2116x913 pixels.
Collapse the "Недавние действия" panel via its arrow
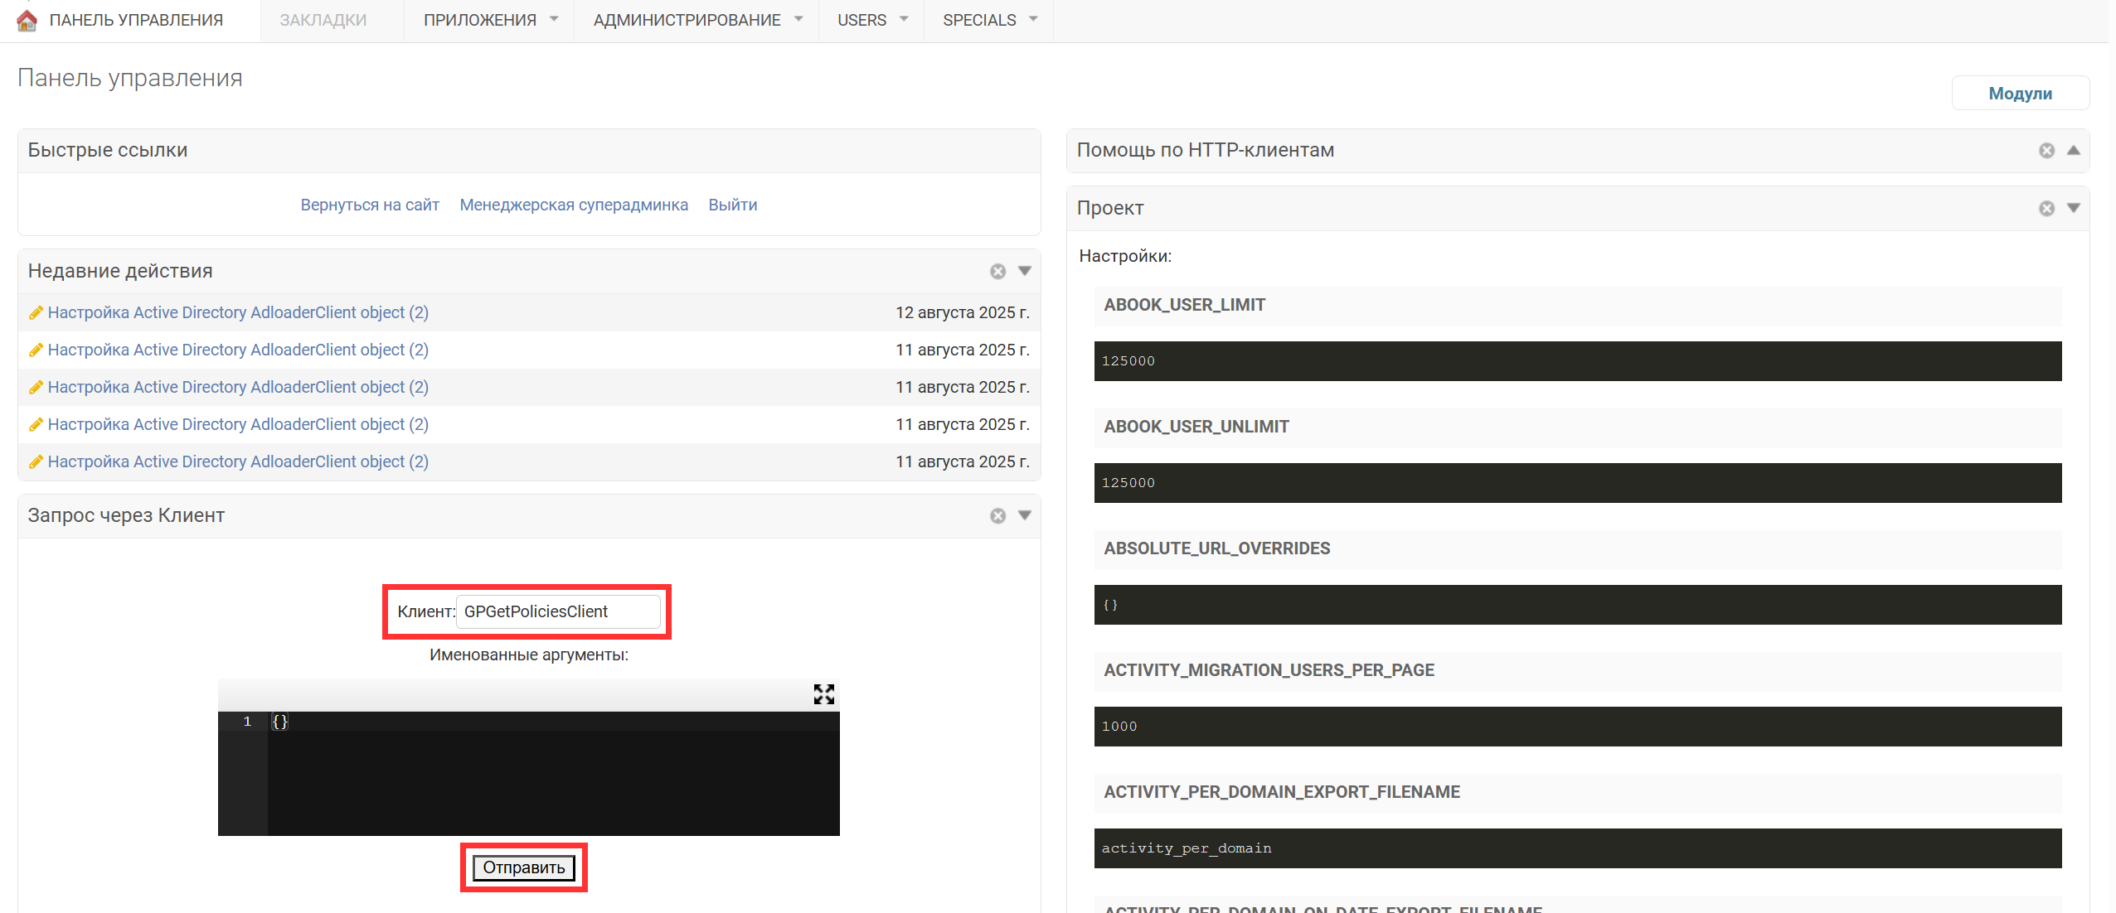tap(1025, 271)
